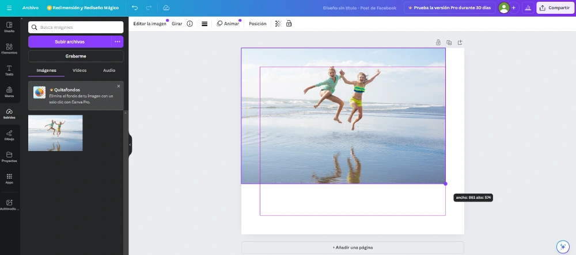Start Prueba la versión Pro trial
576x255 pixels.
(450, 7)
